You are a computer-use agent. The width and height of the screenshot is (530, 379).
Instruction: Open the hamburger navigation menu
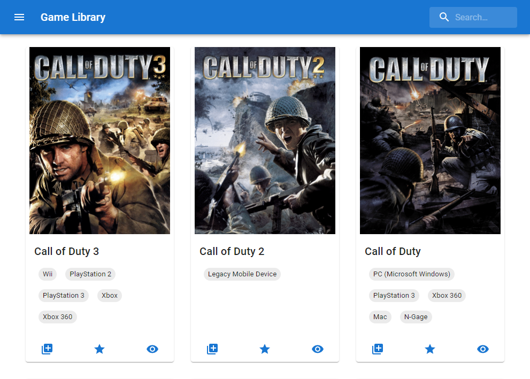click(19, 17)
